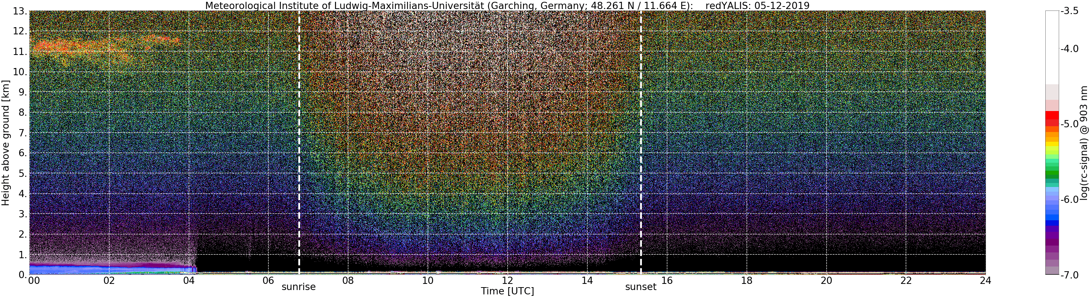Image resolution: width=1091 pixels, height=298 pixels.
Task: Click the white top section of the colorbar
Action: tap(1052, 47)
